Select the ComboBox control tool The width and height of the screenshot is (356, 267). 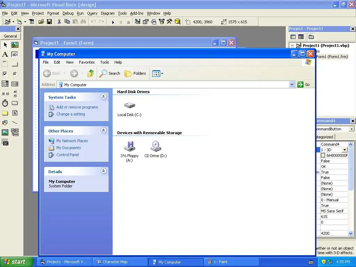pyautogui.click(x=5, y=84)
